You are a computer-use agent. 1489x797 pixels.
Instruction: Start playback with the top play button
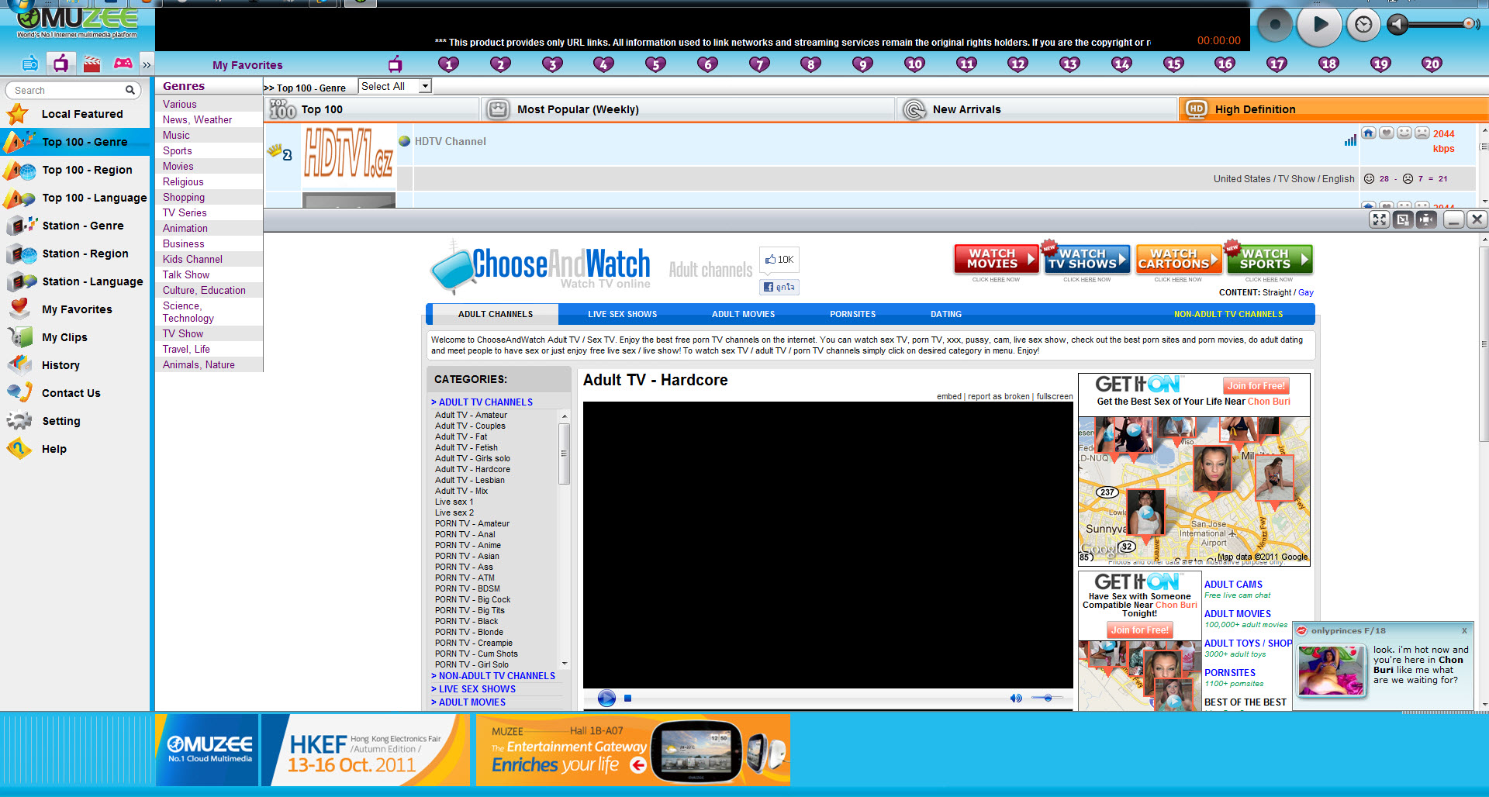(x=1320, y=25)
